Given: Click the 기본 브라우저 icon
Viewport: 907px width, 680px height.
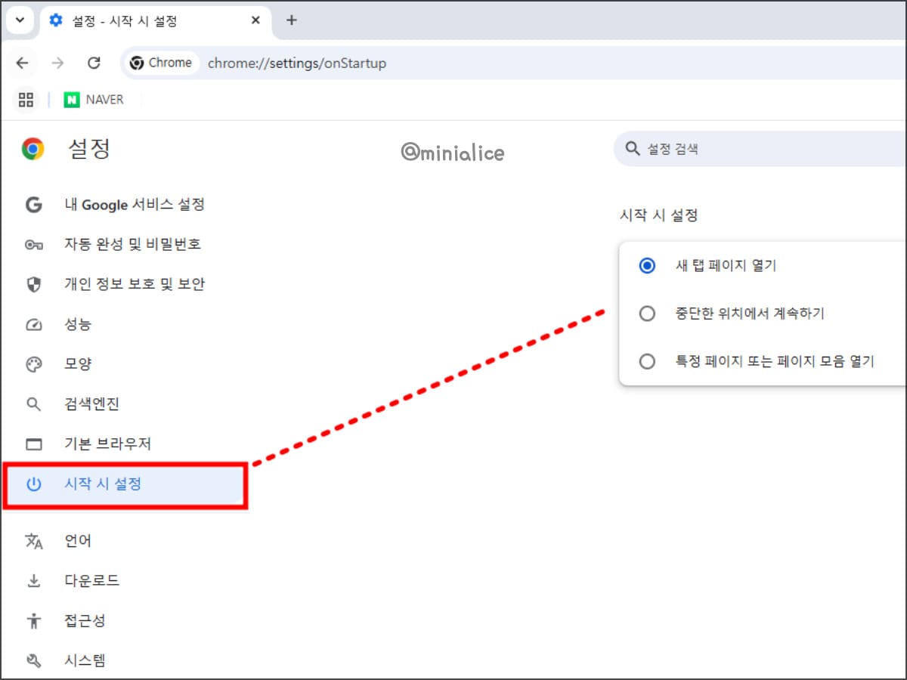Looking at the screenshot, I should (34, 444).
